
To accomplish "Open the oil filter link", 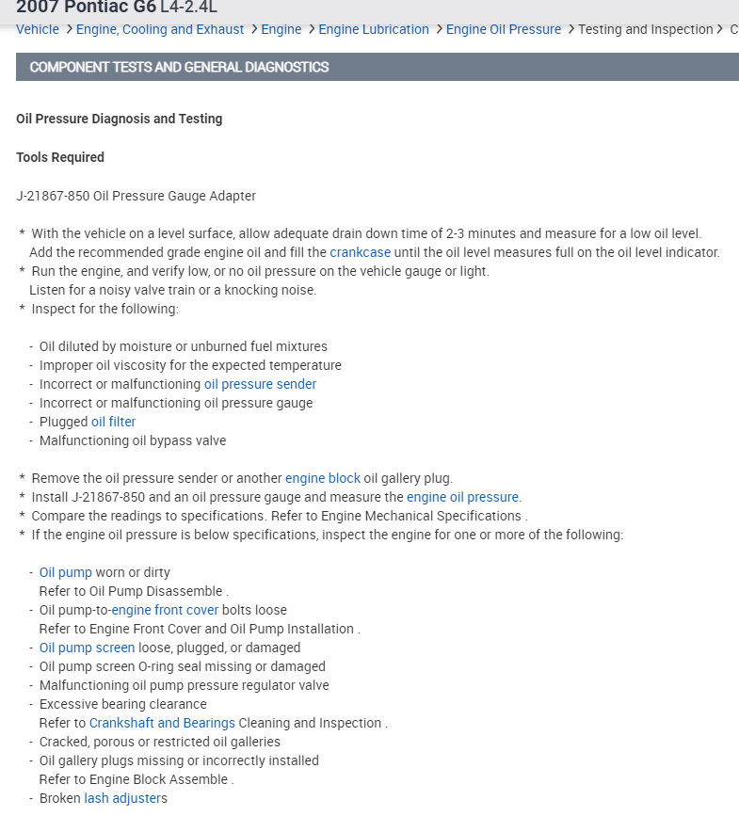I will click(114, 422).
